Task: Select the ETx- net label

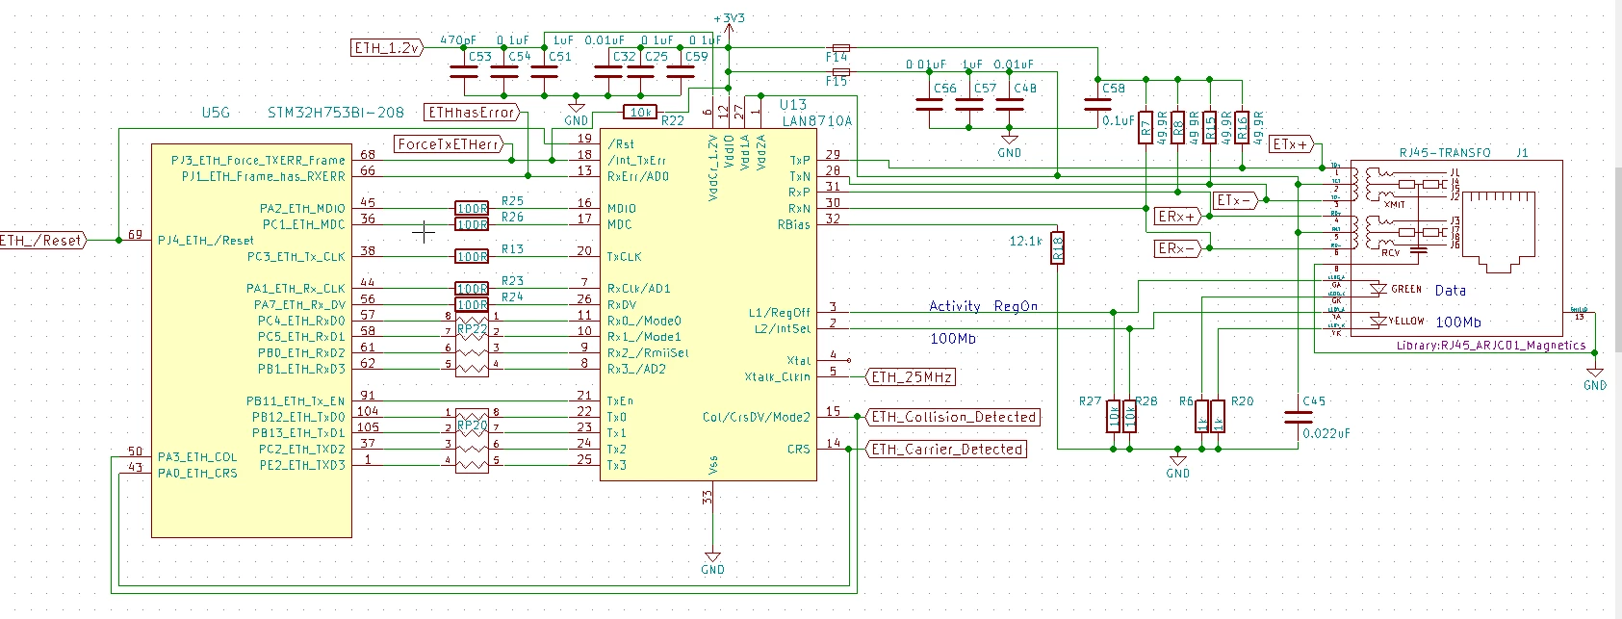Action: coord(1236,200)
